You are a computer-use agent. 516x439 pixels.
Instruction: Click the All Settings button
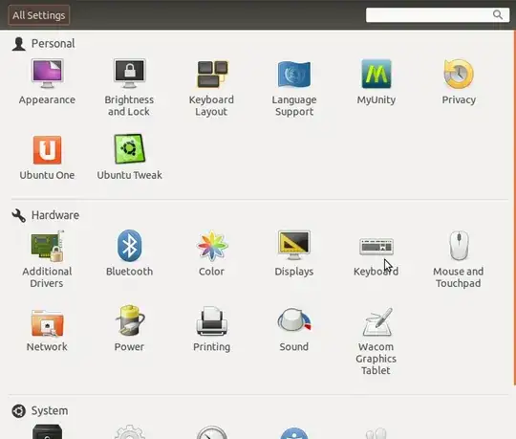pos(39,15)
